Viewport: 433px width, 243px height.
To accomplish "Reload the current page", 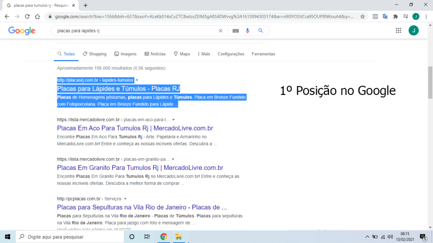I will 27,16.
